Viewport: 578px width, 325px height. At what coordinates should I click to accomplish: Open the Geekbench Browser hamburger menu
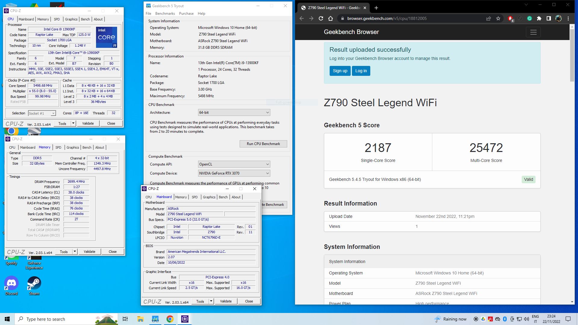(x=533, y=32)
